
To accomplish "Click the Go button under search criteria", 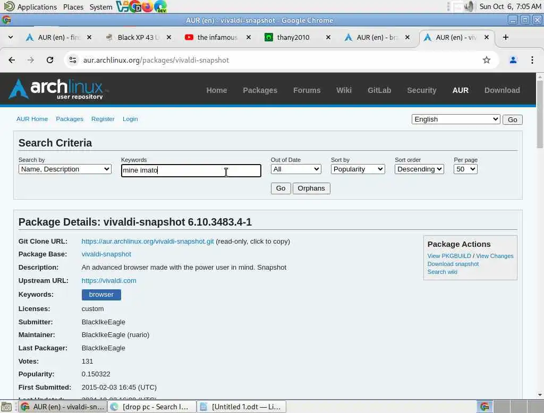I will [280, 188].
